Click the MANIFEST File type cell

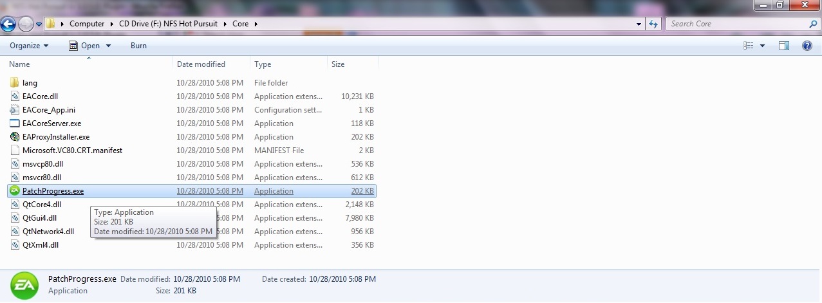tap(279, 151)
